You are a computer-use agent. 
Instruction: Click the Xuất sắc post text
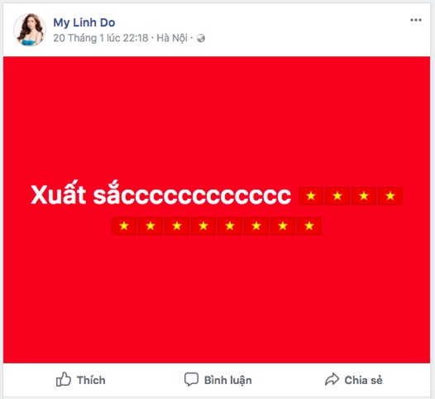coord(161,195)
